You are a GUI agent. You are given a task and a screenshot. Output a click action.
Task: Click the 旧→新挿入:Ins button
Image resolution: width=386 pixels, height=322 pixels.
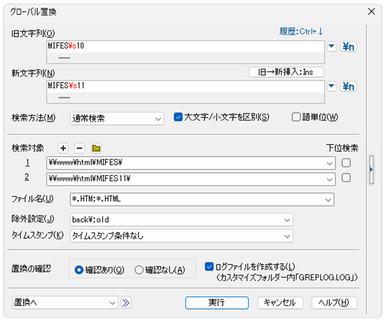point(286,72)
